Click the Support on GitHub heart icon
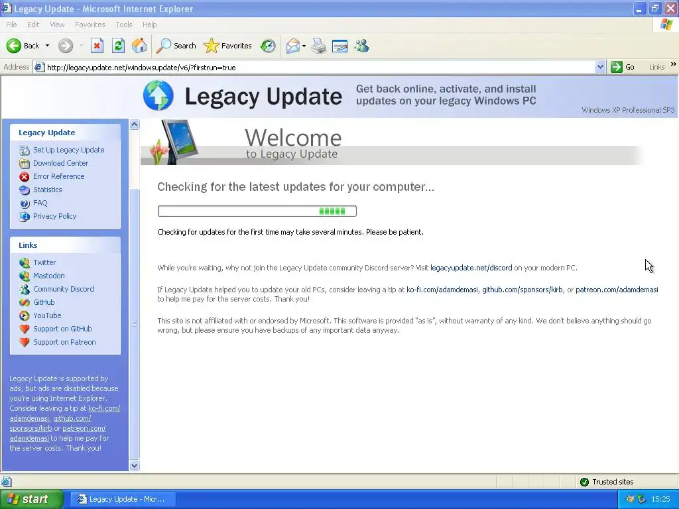Image resolution: width=679 pixels, height=509 pixels. [25, 329]
